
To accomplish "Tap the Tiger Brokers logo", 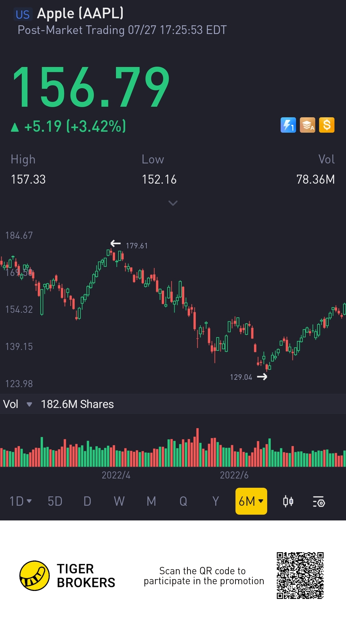I will click(x=35, y=576).
